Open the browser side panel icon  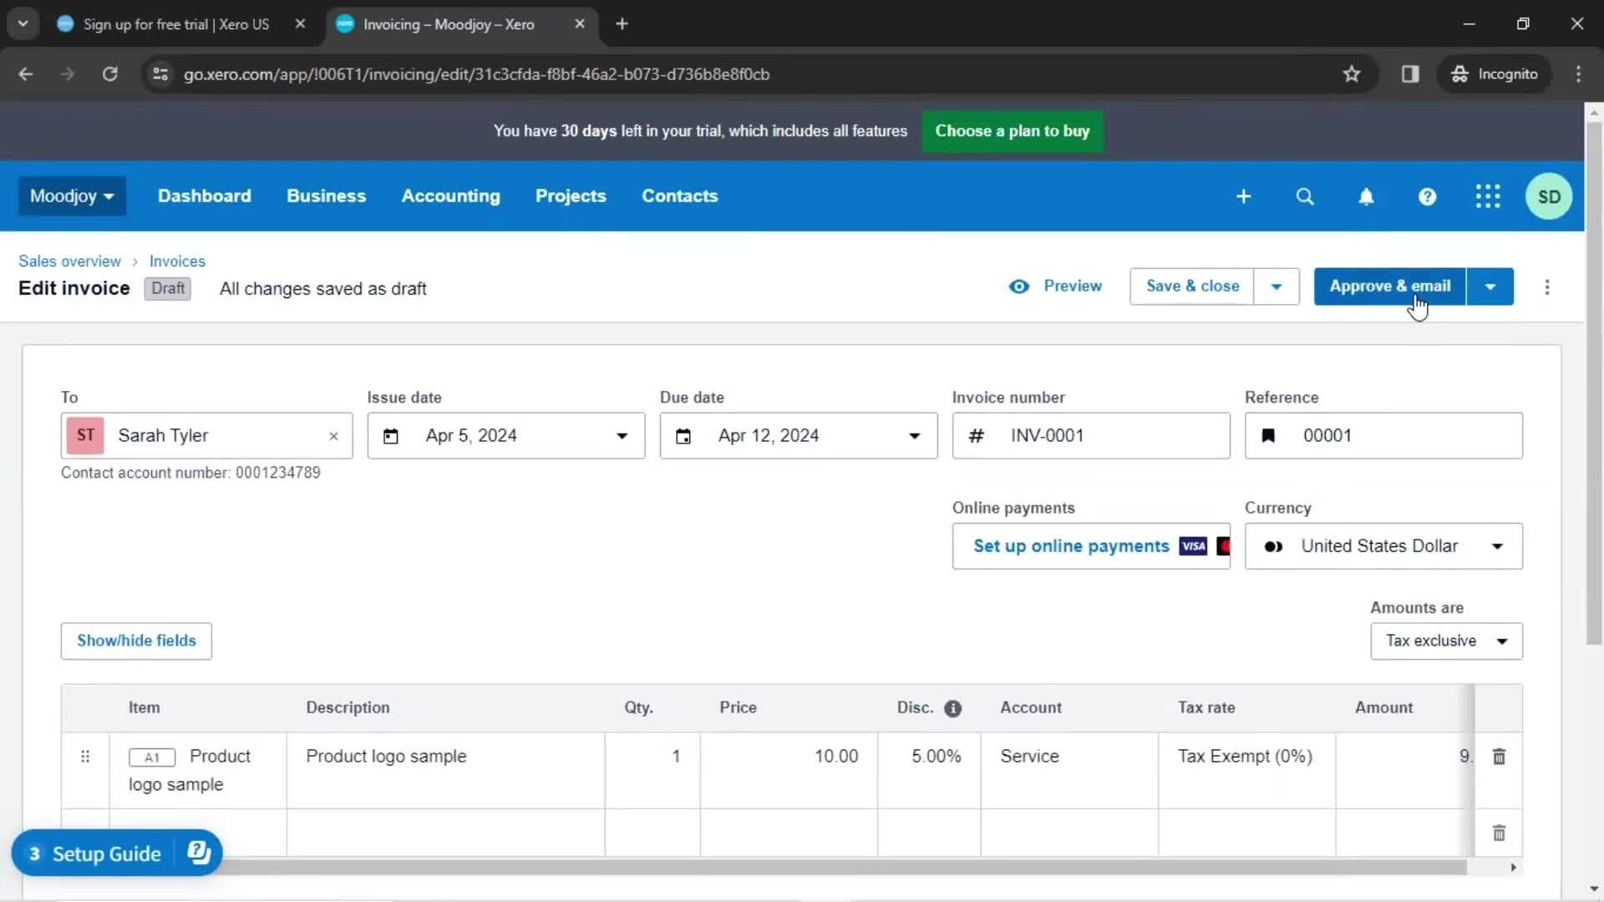[x=1410, y=74]
